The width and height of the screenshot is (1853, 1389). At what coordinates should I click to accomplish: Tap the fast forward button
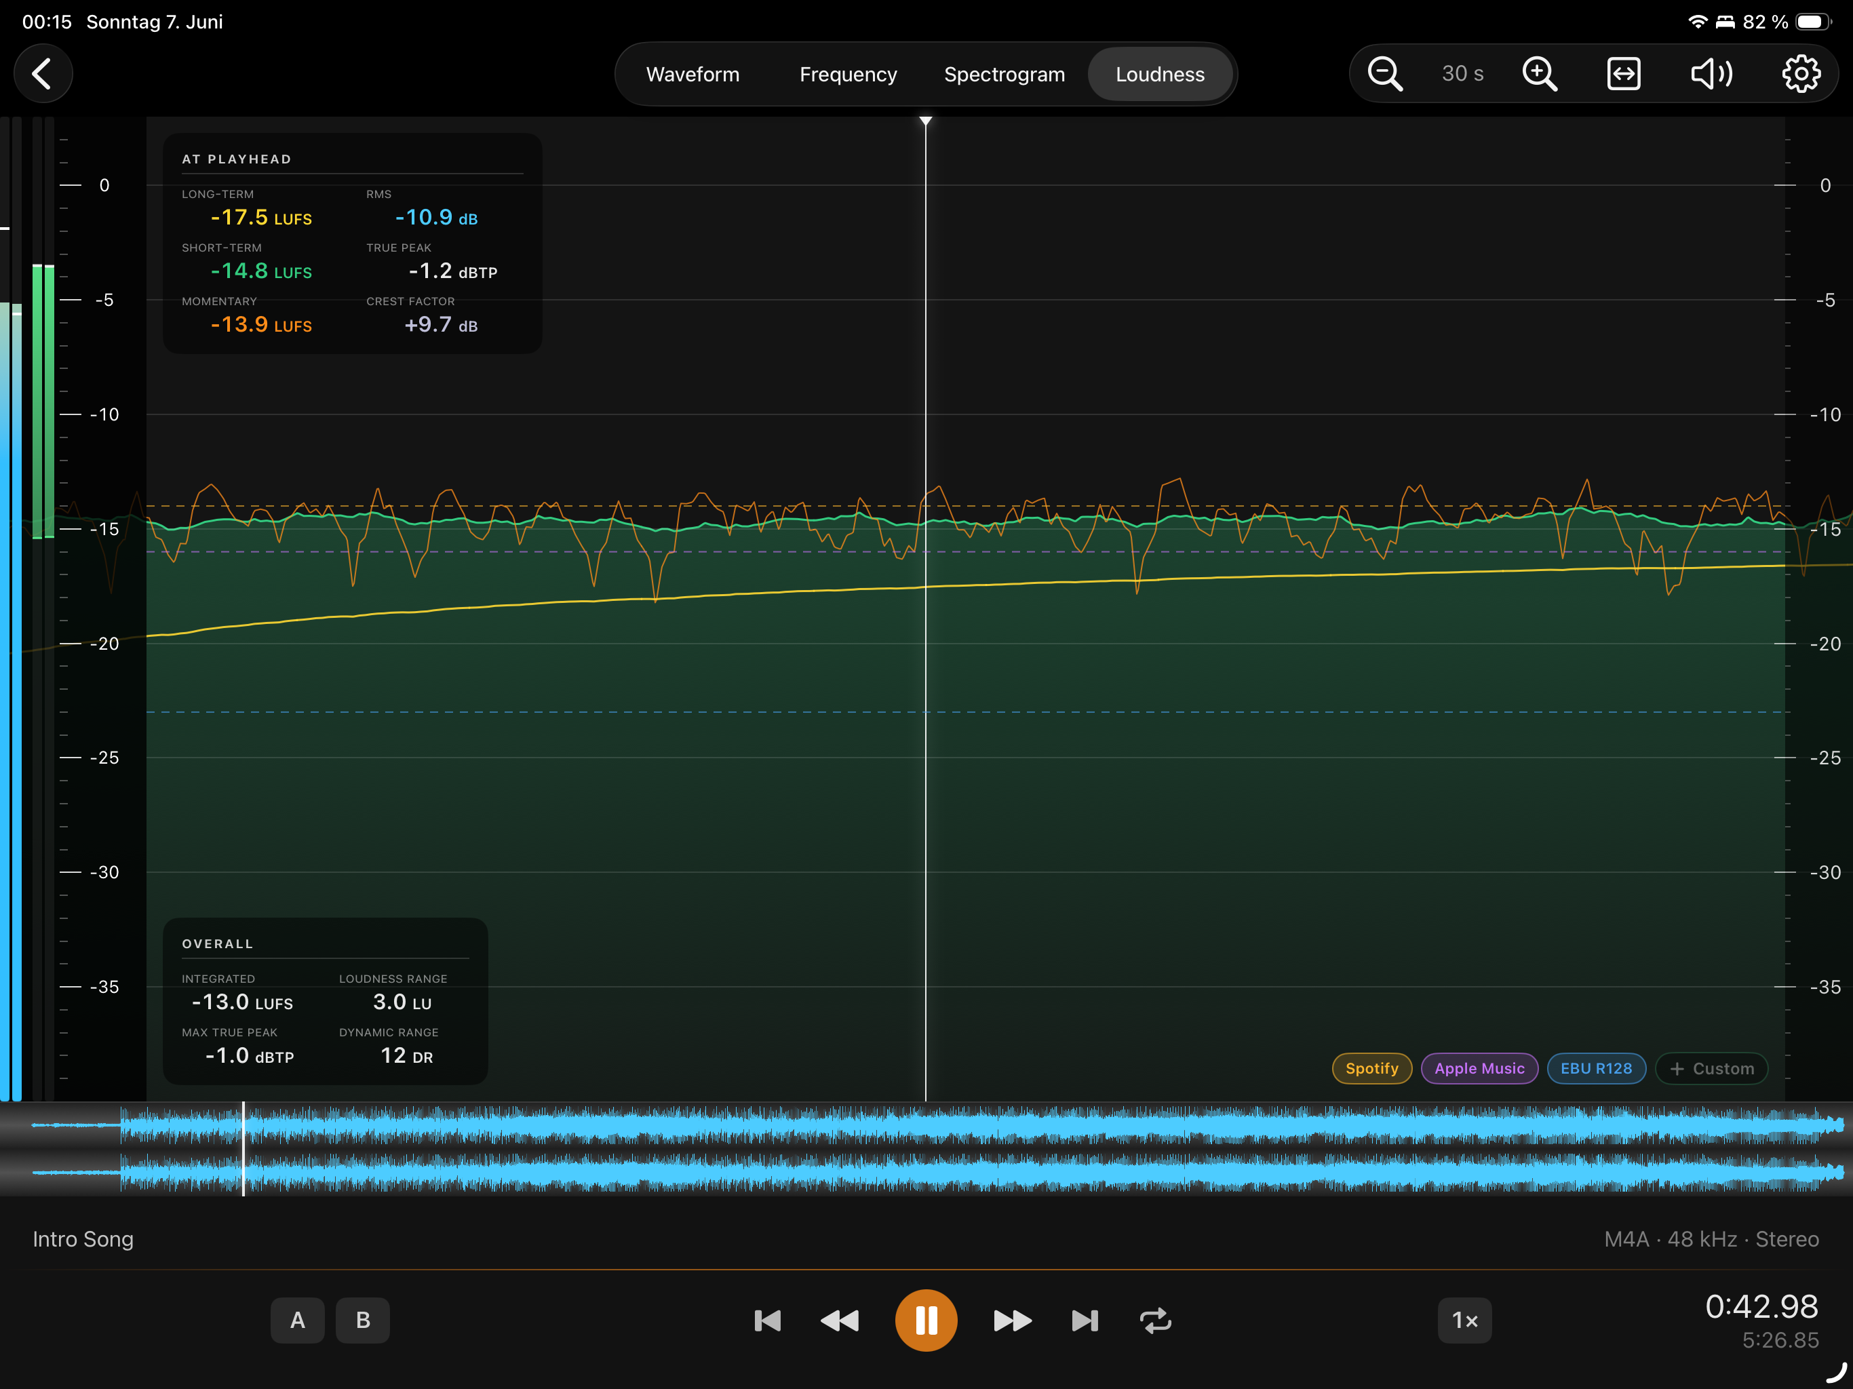click(1012, 1320)
